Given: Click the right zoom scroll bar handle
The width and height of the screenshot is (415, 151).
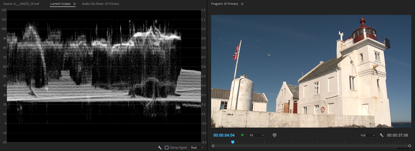Looking at the screenshot, I should pyautogui.click(x=410, y=146).
